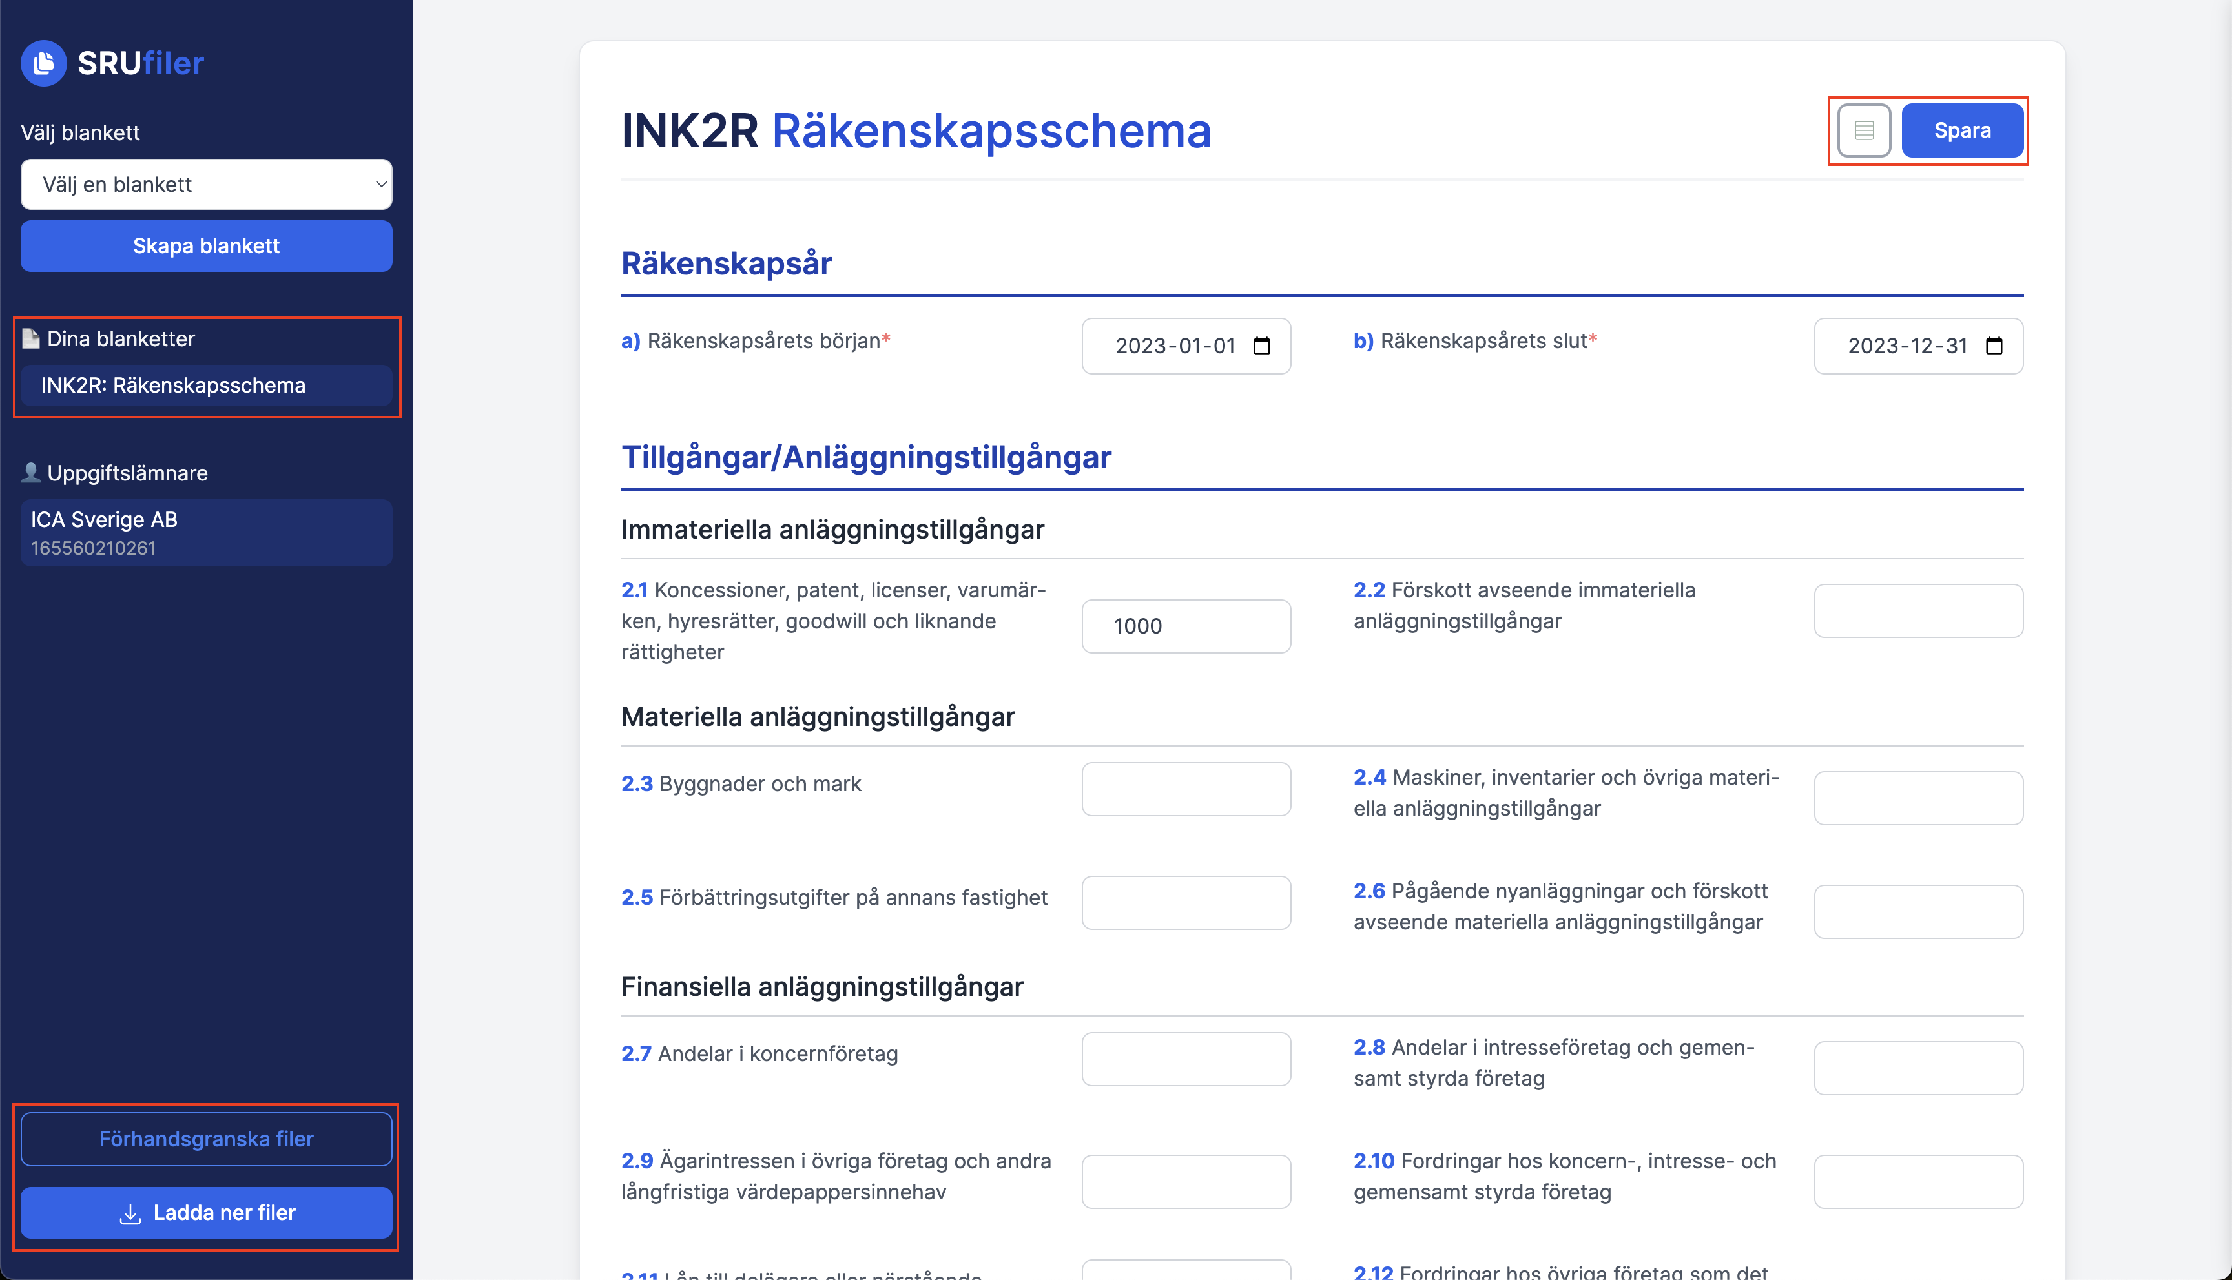
Task: Click label 2.5 Förbättringsutgifter på annans fastighet
Action: tap(834, 896)
